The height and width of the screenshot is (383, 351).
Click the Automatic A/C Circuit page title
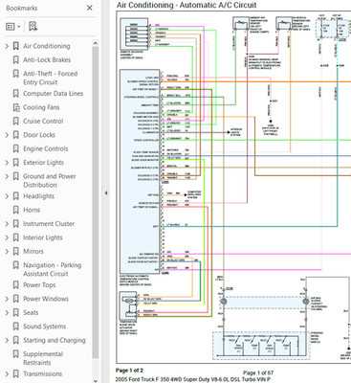186,5
